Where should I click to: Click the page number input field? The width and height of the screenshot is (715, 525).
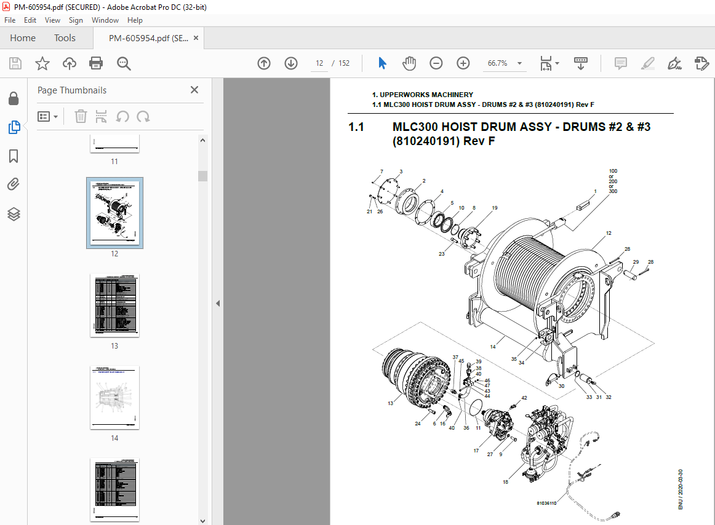coord(319,63)
